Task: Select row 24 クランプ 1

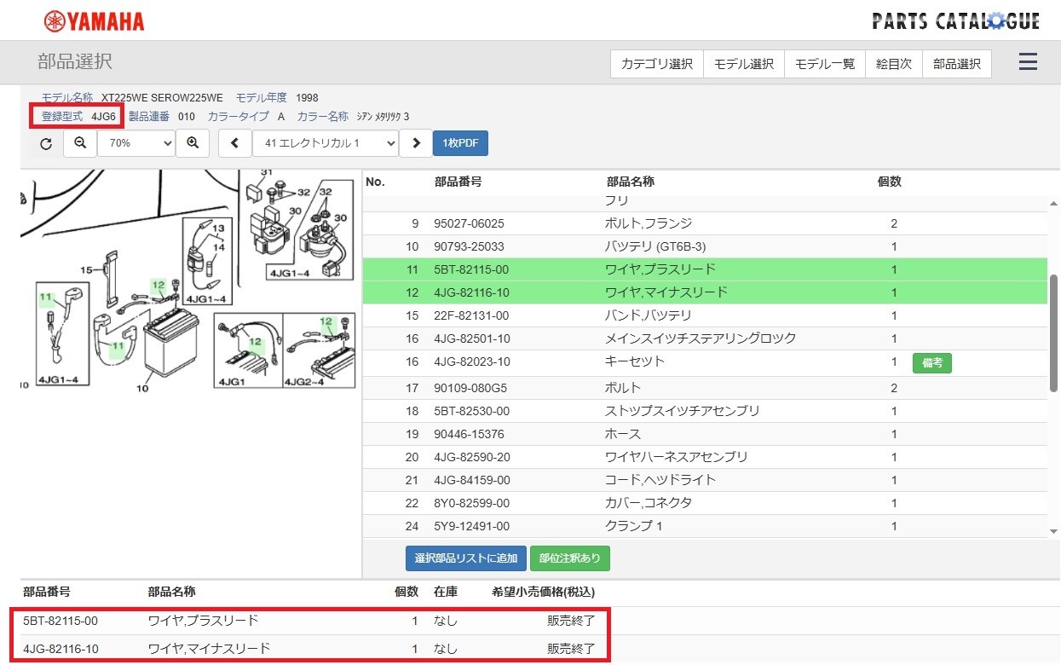Action: coord(705,526)
